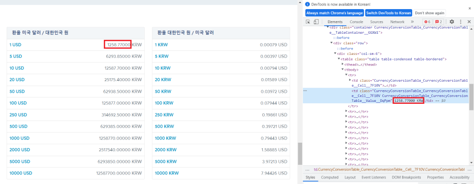This screenshot has width=474, height=184.
Task: Open the 10 KRW link
Action: 163,68
